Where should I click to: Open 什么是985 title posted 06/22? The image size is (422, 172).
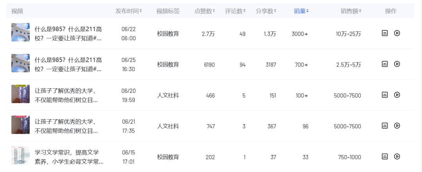point(68,34)
